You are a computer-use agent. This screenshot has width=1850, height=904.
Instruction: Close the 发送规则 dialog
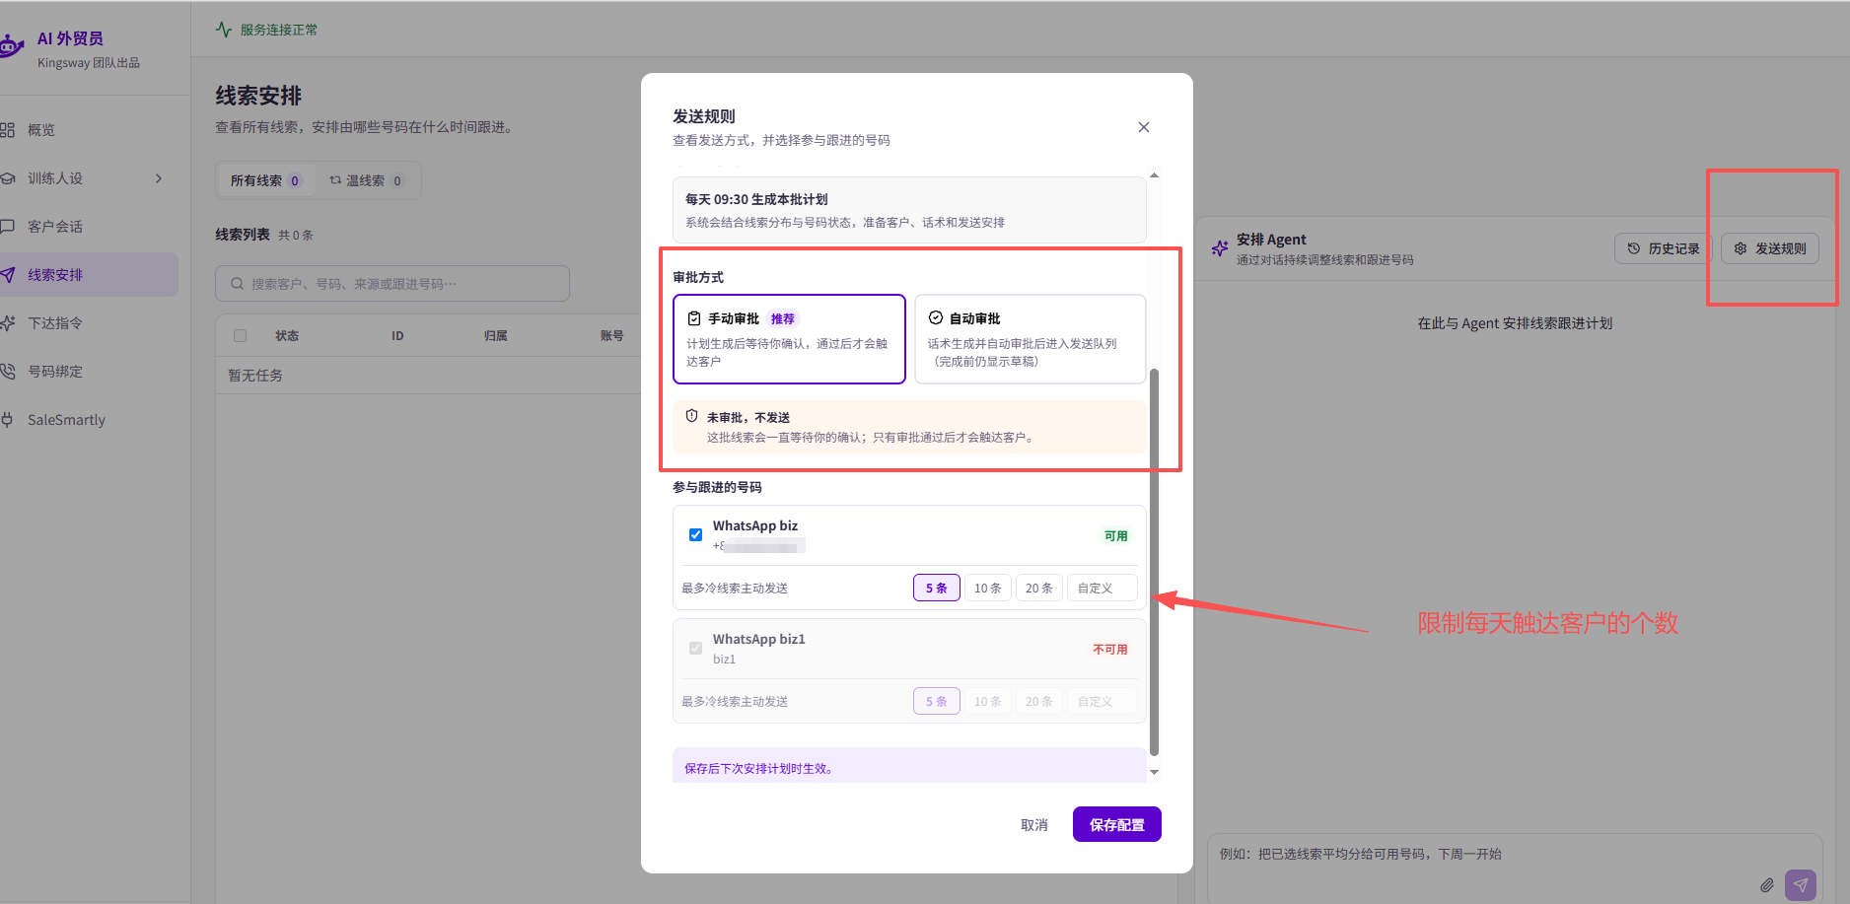(x=1144, y=127)
